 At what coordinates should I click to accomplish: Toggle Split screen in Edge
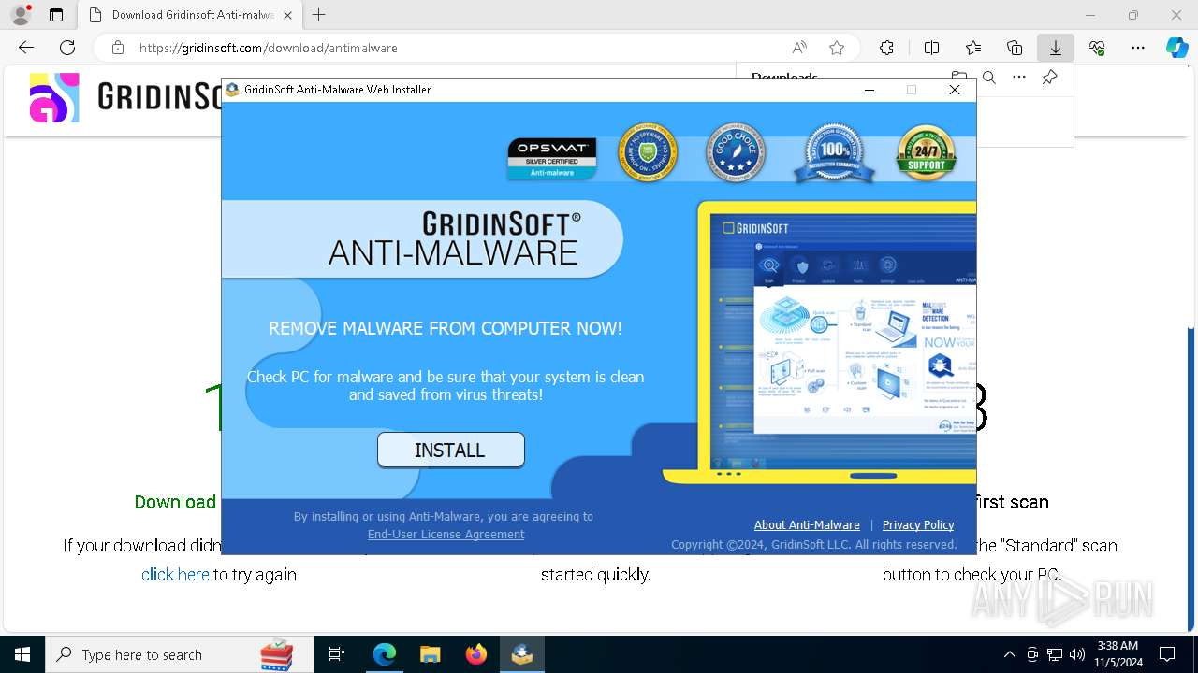[x=931, y=48]
